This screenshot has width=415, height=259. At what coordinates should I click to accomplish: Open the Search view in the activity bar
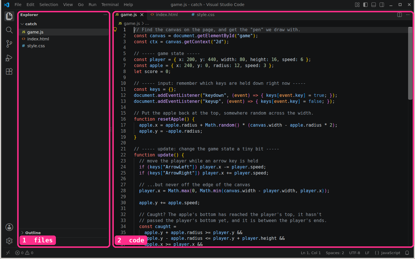9,30
